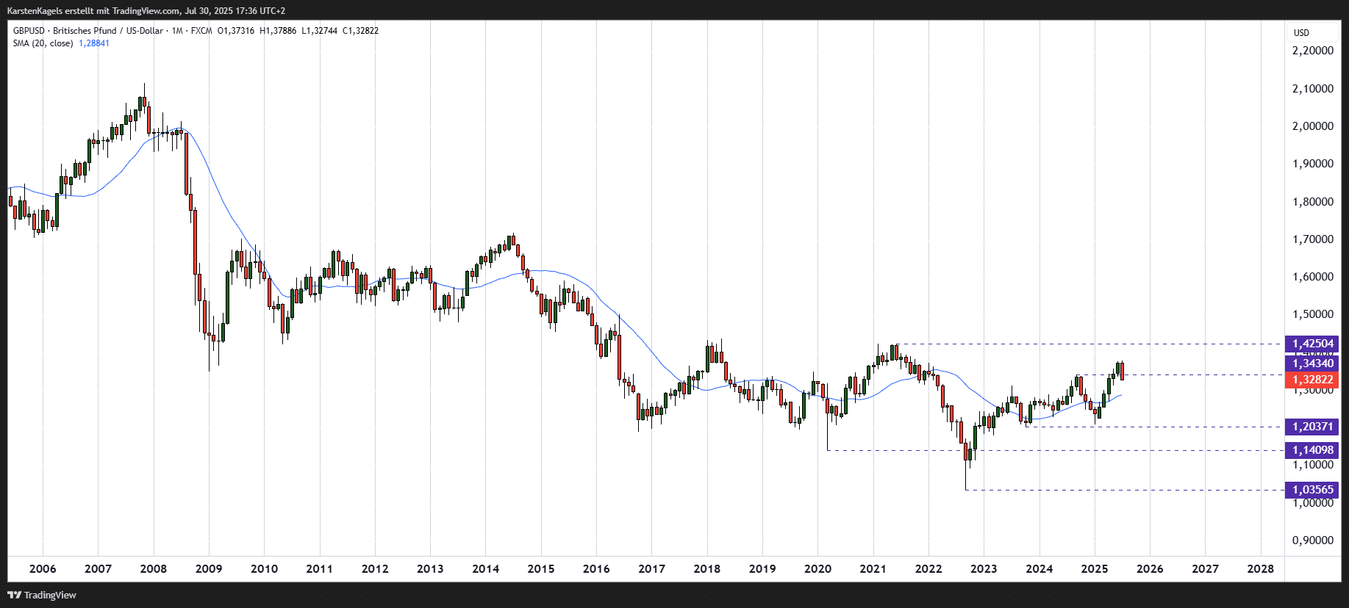Click the 2008 label on time axis

[x=154, y=568]
